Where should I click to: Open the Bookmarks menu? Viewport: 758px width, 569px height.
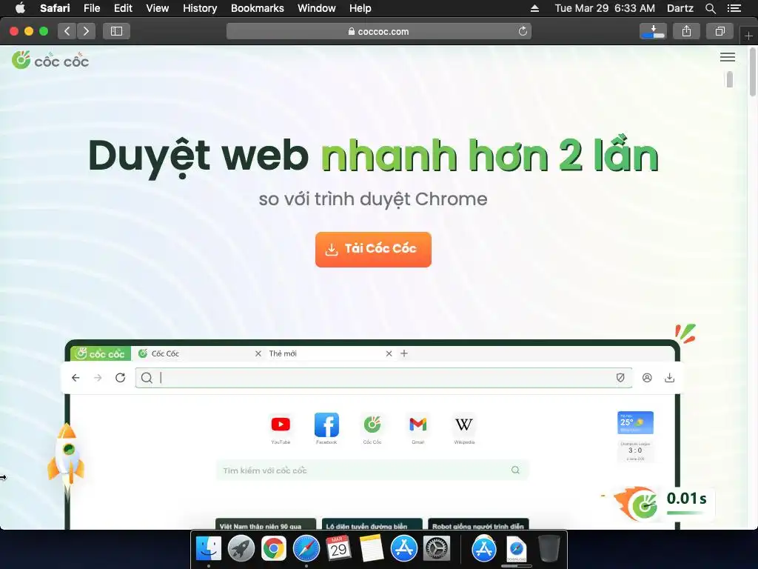[257, 8]
